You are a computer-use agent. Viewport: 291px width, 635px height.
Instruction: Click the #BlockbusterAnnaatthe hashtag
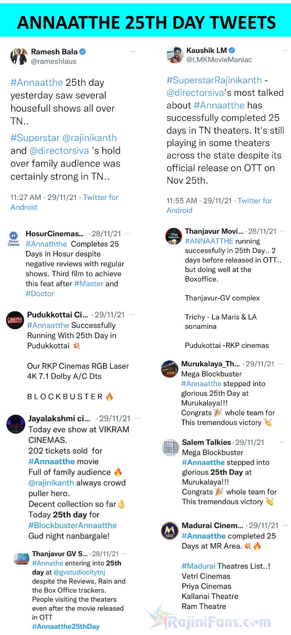click(73, 525)
